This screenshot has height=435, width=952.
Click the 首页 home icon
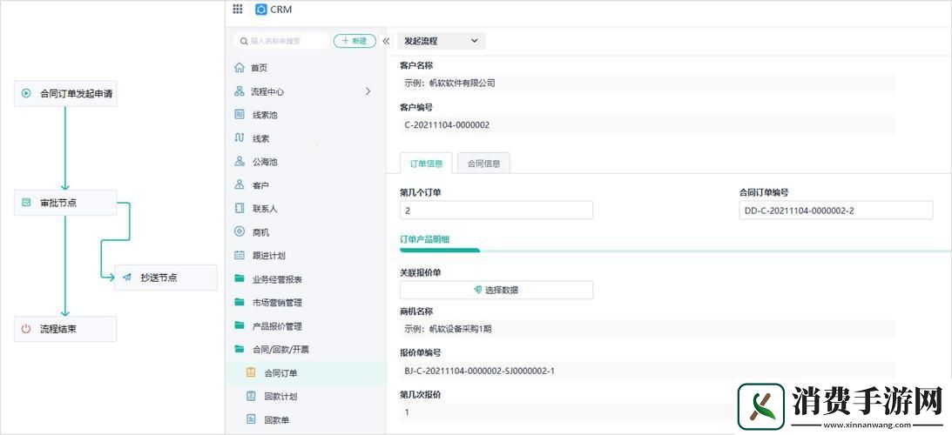pyautogui.click(x=240, y=68)
